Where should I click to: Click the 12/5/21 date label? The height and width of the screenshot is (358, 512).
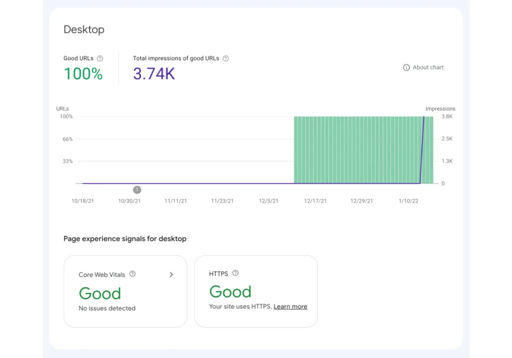coord(269,201)
